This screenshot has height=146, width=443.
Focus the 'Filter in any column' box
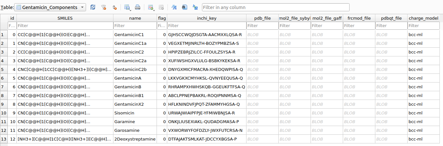point(275,7)
